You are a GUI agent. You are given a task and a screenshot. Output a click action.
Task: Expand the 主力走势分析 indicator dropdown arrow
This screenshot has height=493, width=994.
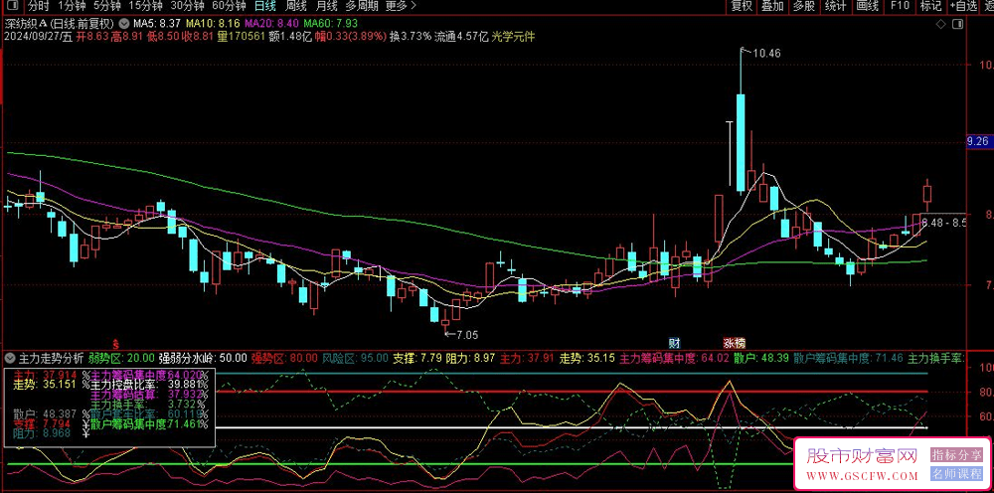coord(10,357)
